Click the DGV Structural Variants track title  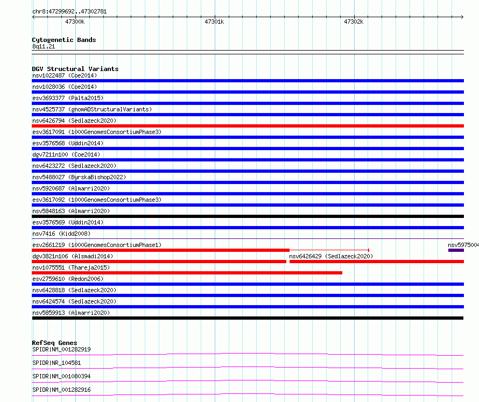pyautogui.click(x=75, y=69)
